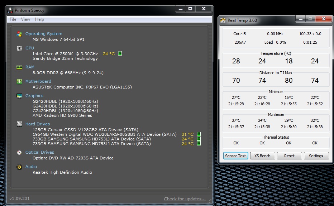Click the Real Temp title bar icon
This screenshot has height=206, width=334.
pos(223,20)
